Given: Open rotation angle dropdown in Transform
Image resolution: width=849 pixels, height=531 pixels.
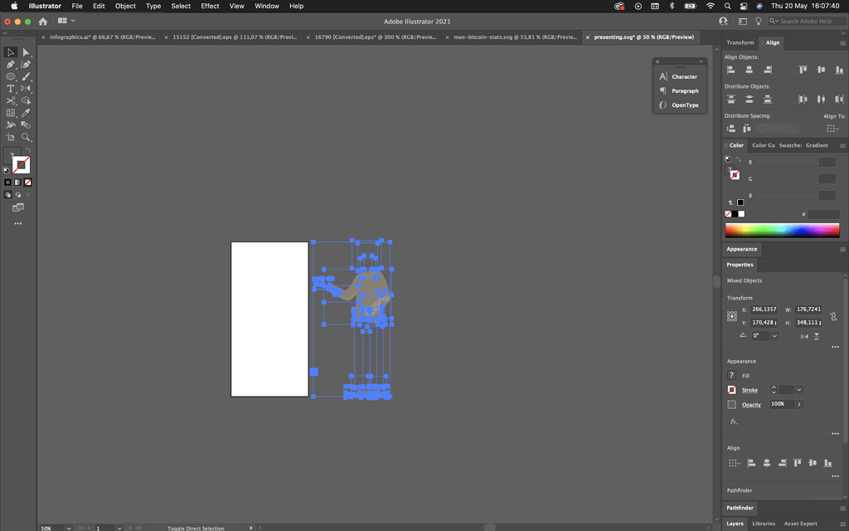Looking at the screenshot, I should pyautogui.click(x=775, y=336).
